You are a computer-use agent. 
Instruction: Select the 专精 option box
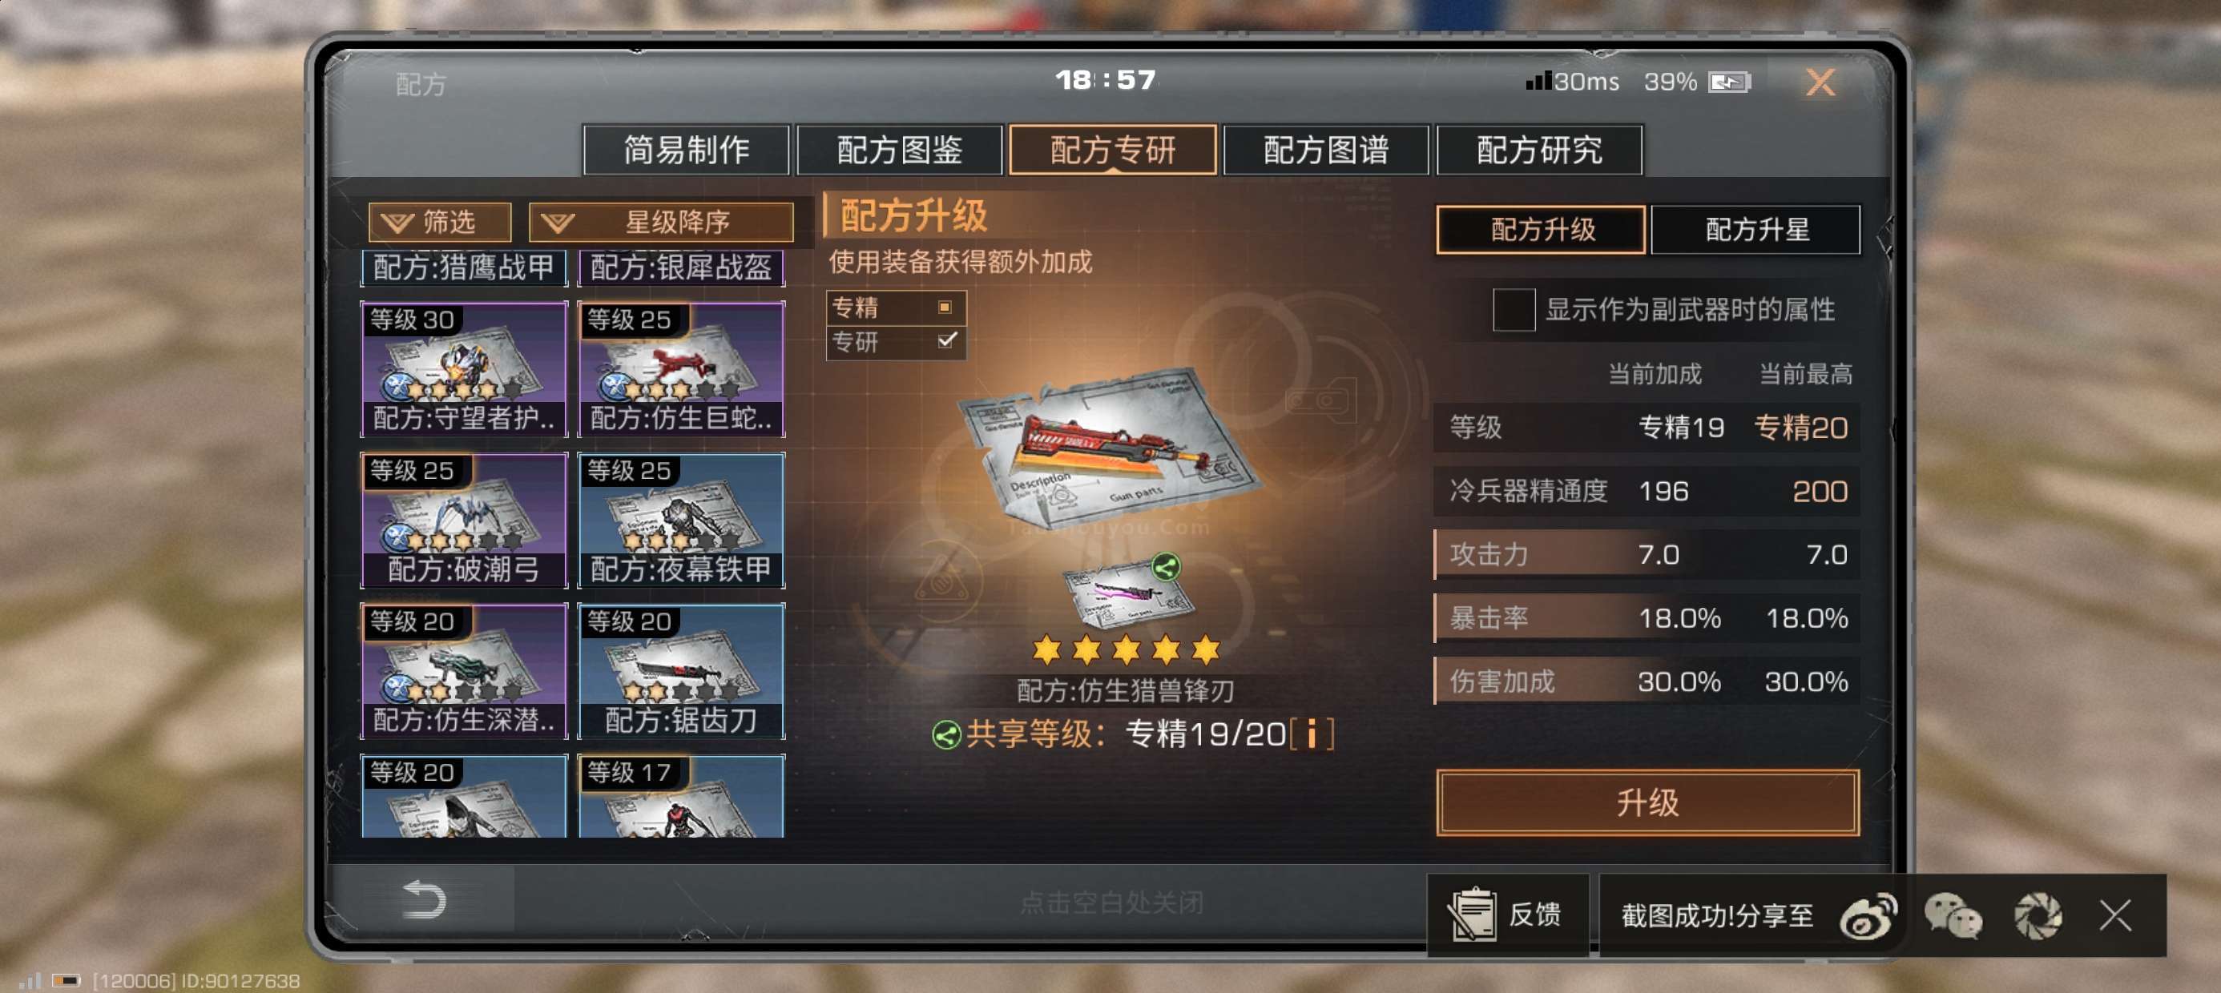[x=895, y=308]
